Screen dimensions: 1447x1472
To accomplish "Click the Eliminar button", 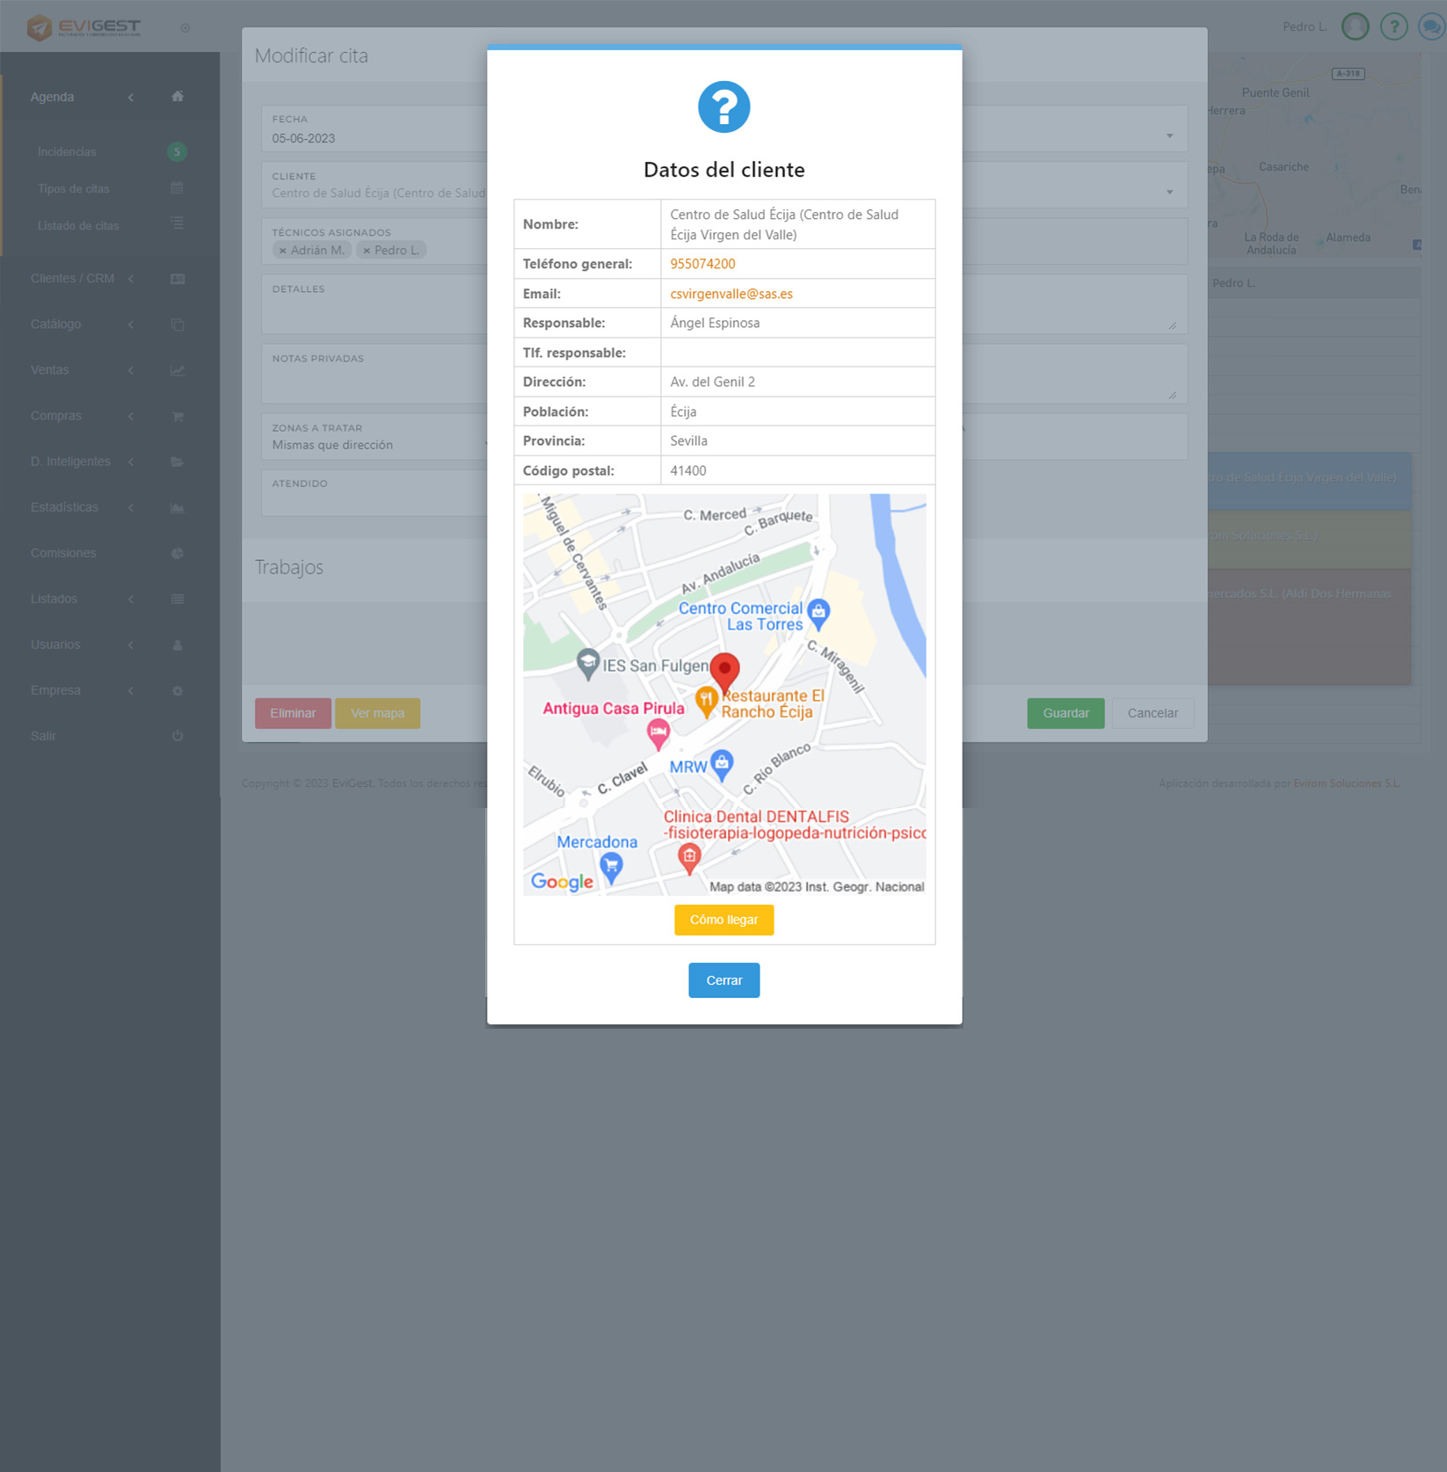I will point(293,713).
